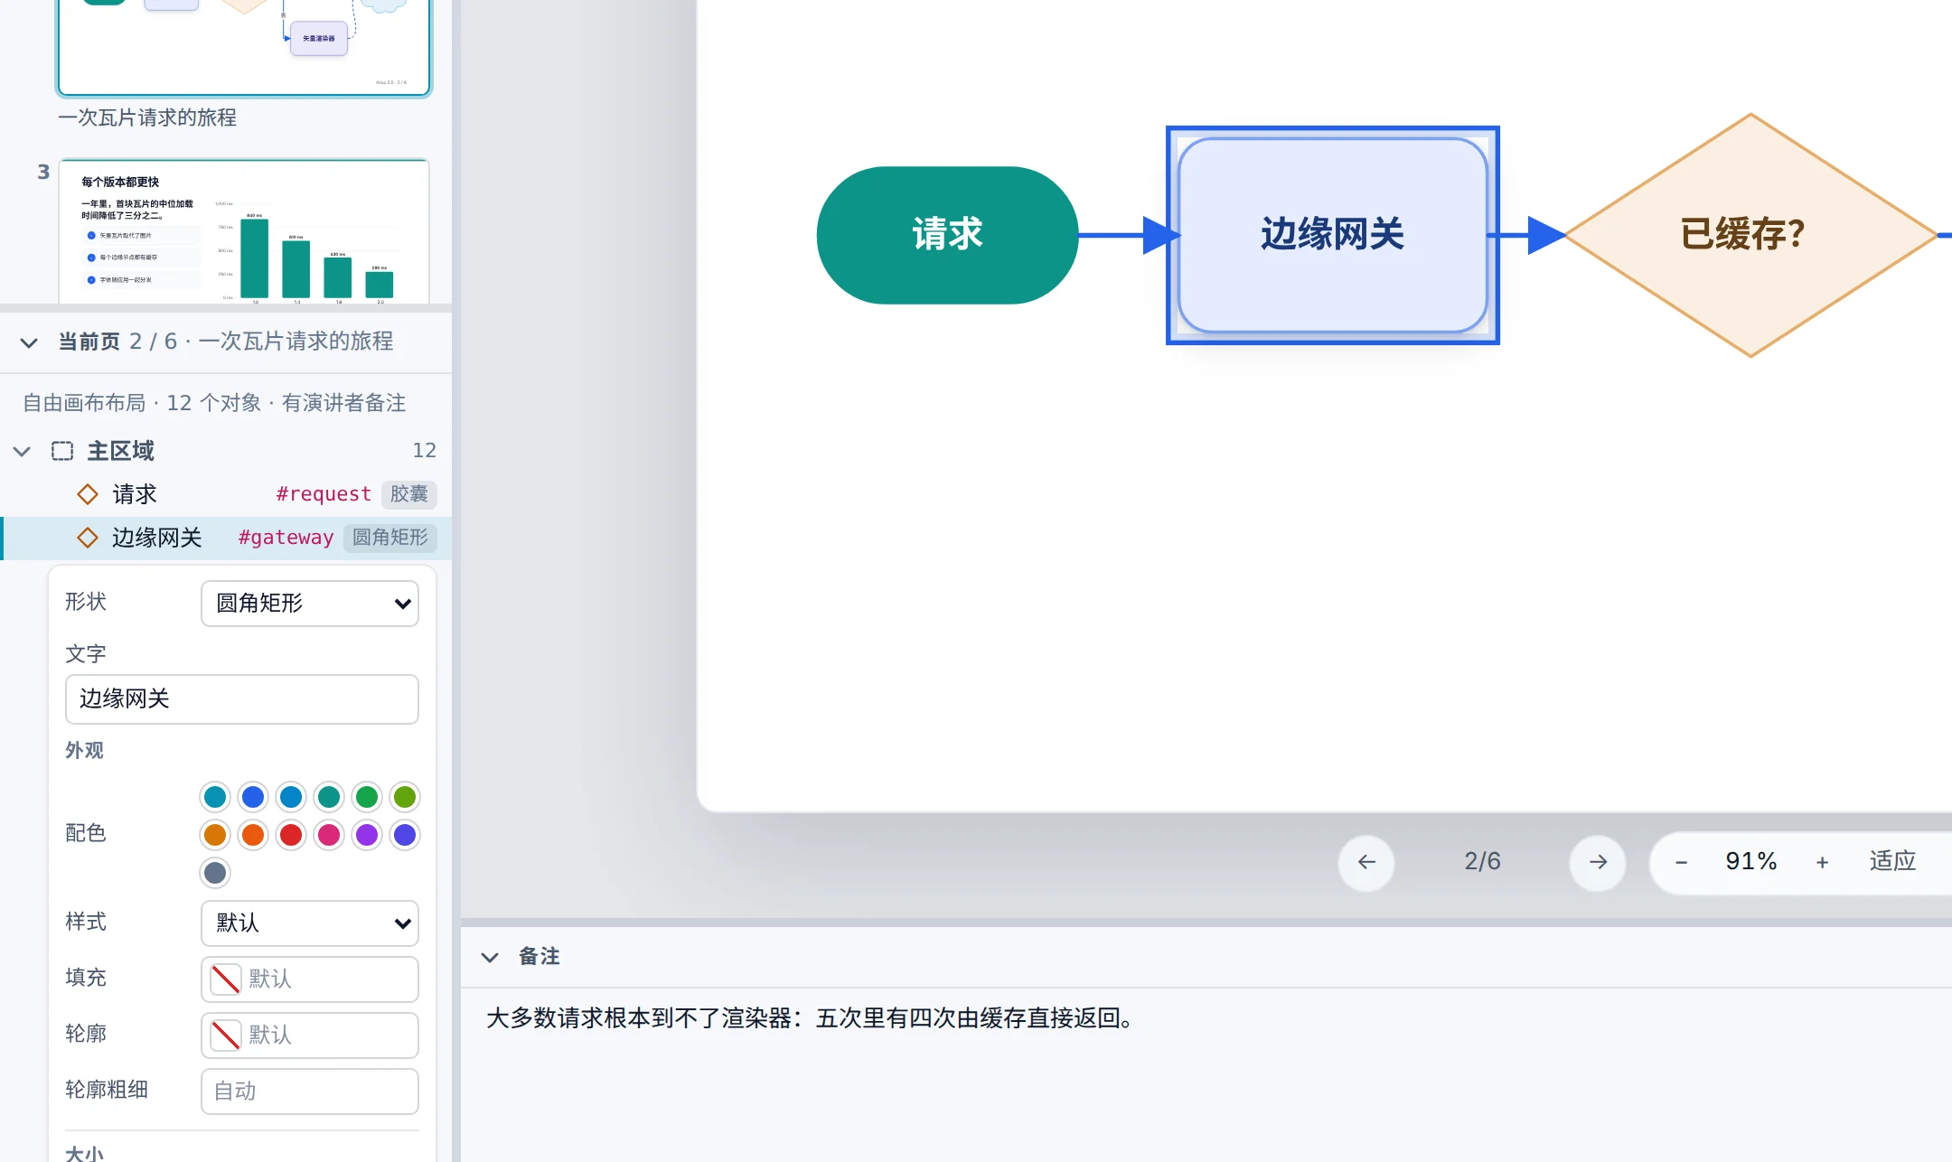Click the 圆角矩形 tag on 边缘网关 row
1952x1162 pixels.
tap(390, 538)
